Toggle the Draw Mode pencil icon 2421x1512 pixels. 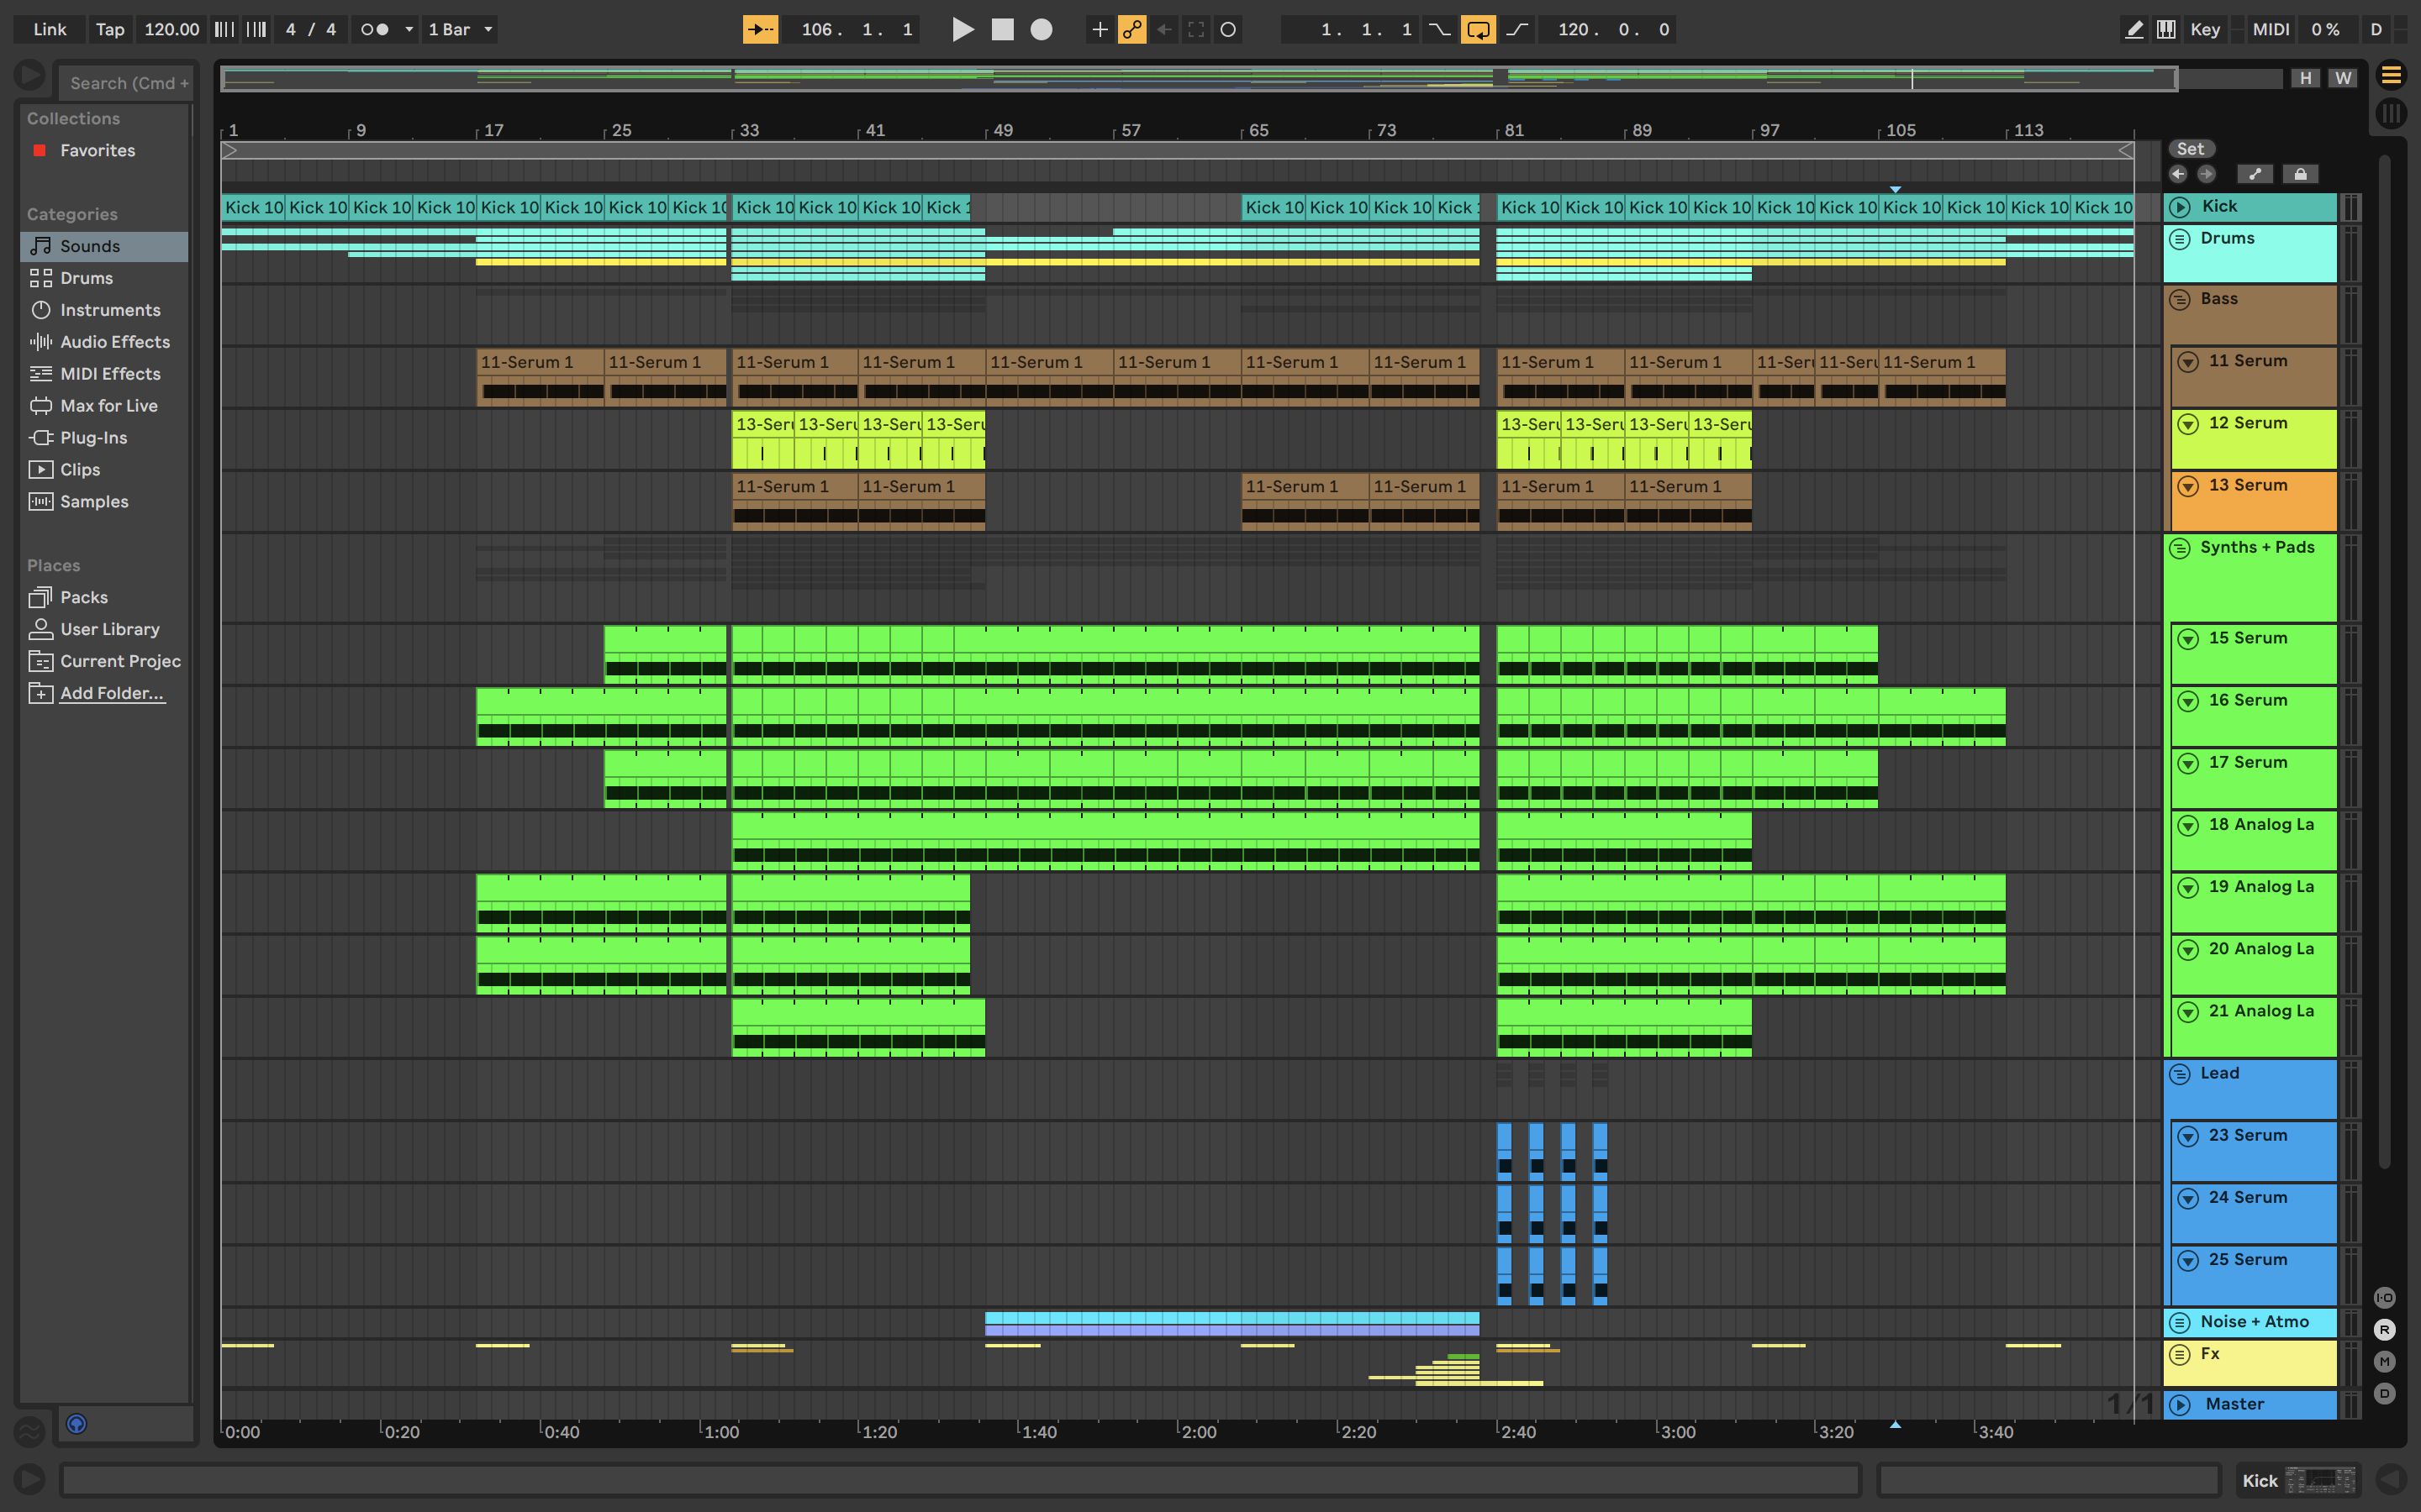click(2134, 29)
